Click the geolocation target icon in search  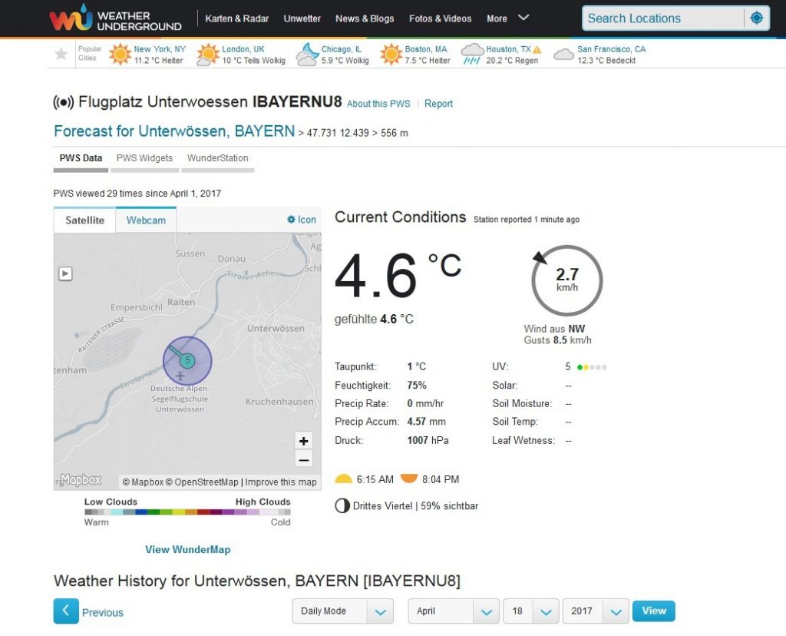click(x=756, y=18)
